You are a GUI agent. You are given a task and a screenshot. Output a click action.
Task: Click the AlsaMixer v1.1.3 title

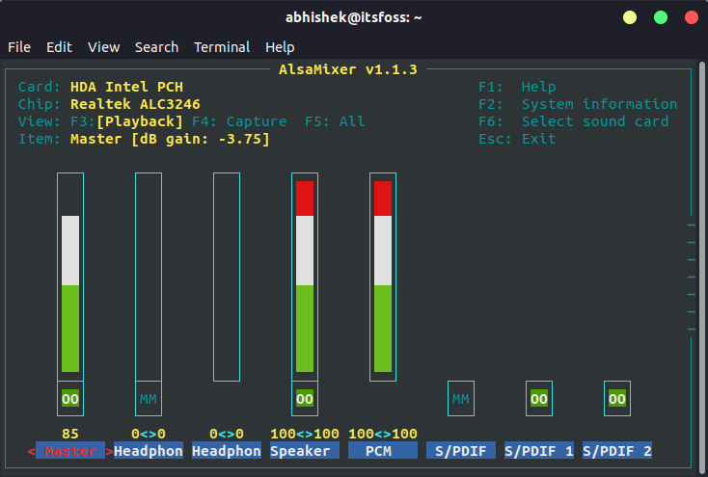(348, 69)
